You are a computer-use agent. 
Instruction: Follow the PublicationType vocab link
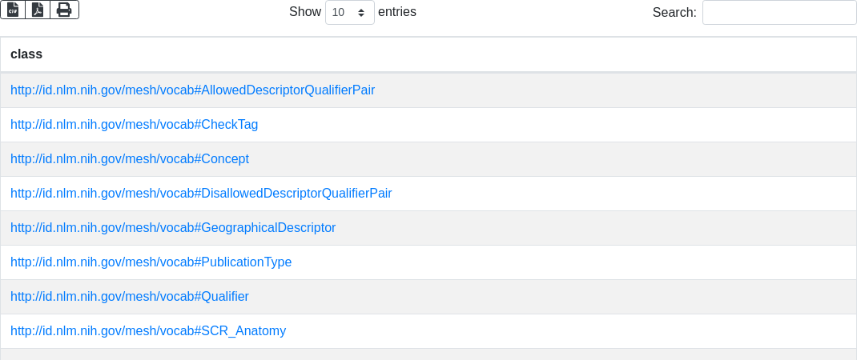coord(151,262)
